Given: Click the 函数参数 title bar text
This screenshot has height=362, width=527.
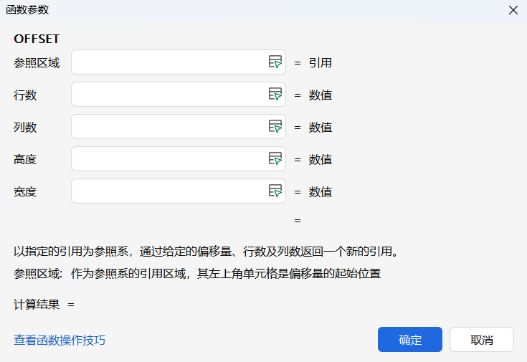Looking at the screenshot, I should coord(27,10).
